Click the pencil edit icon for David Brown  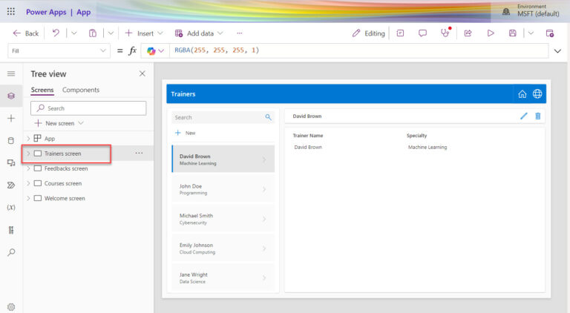click(523, 116)
